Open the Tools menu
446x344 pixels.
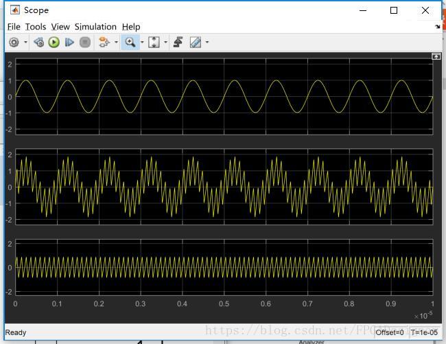36,27
